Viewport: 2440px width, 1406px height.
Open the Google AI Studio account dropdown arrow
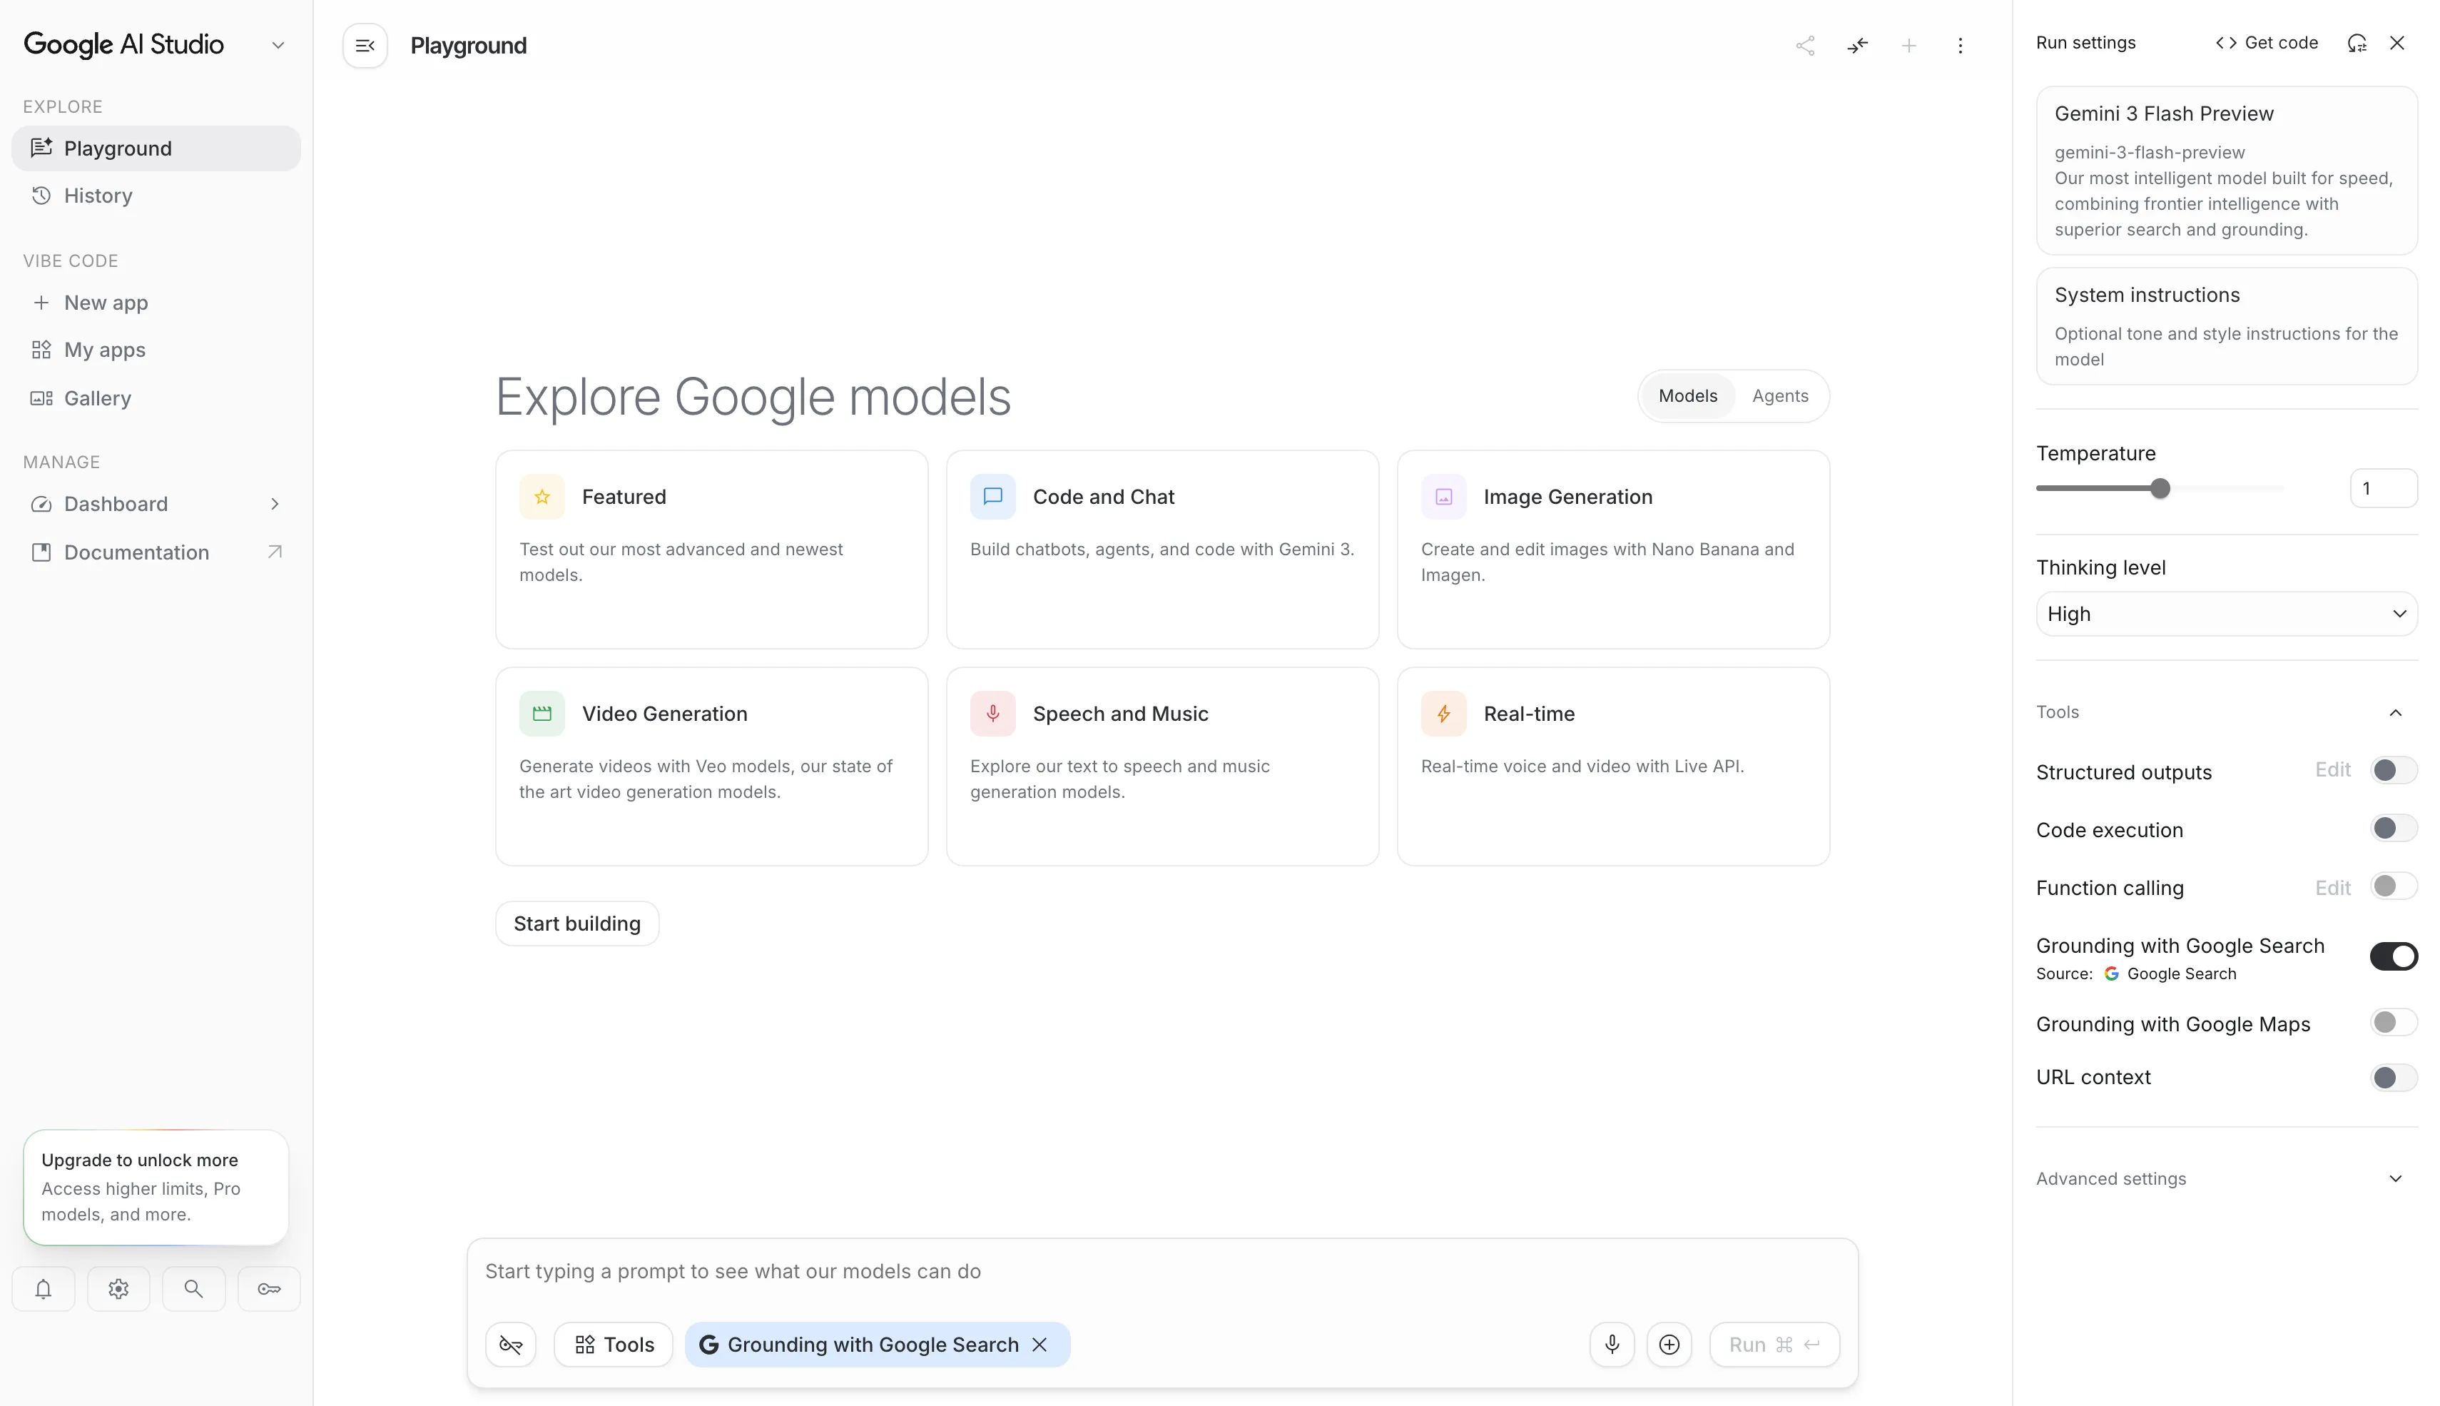tap(278, 46)
